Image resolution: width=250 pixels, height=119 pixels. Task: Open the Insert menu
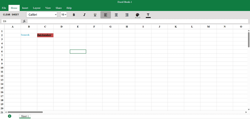[x=25, y=8]
